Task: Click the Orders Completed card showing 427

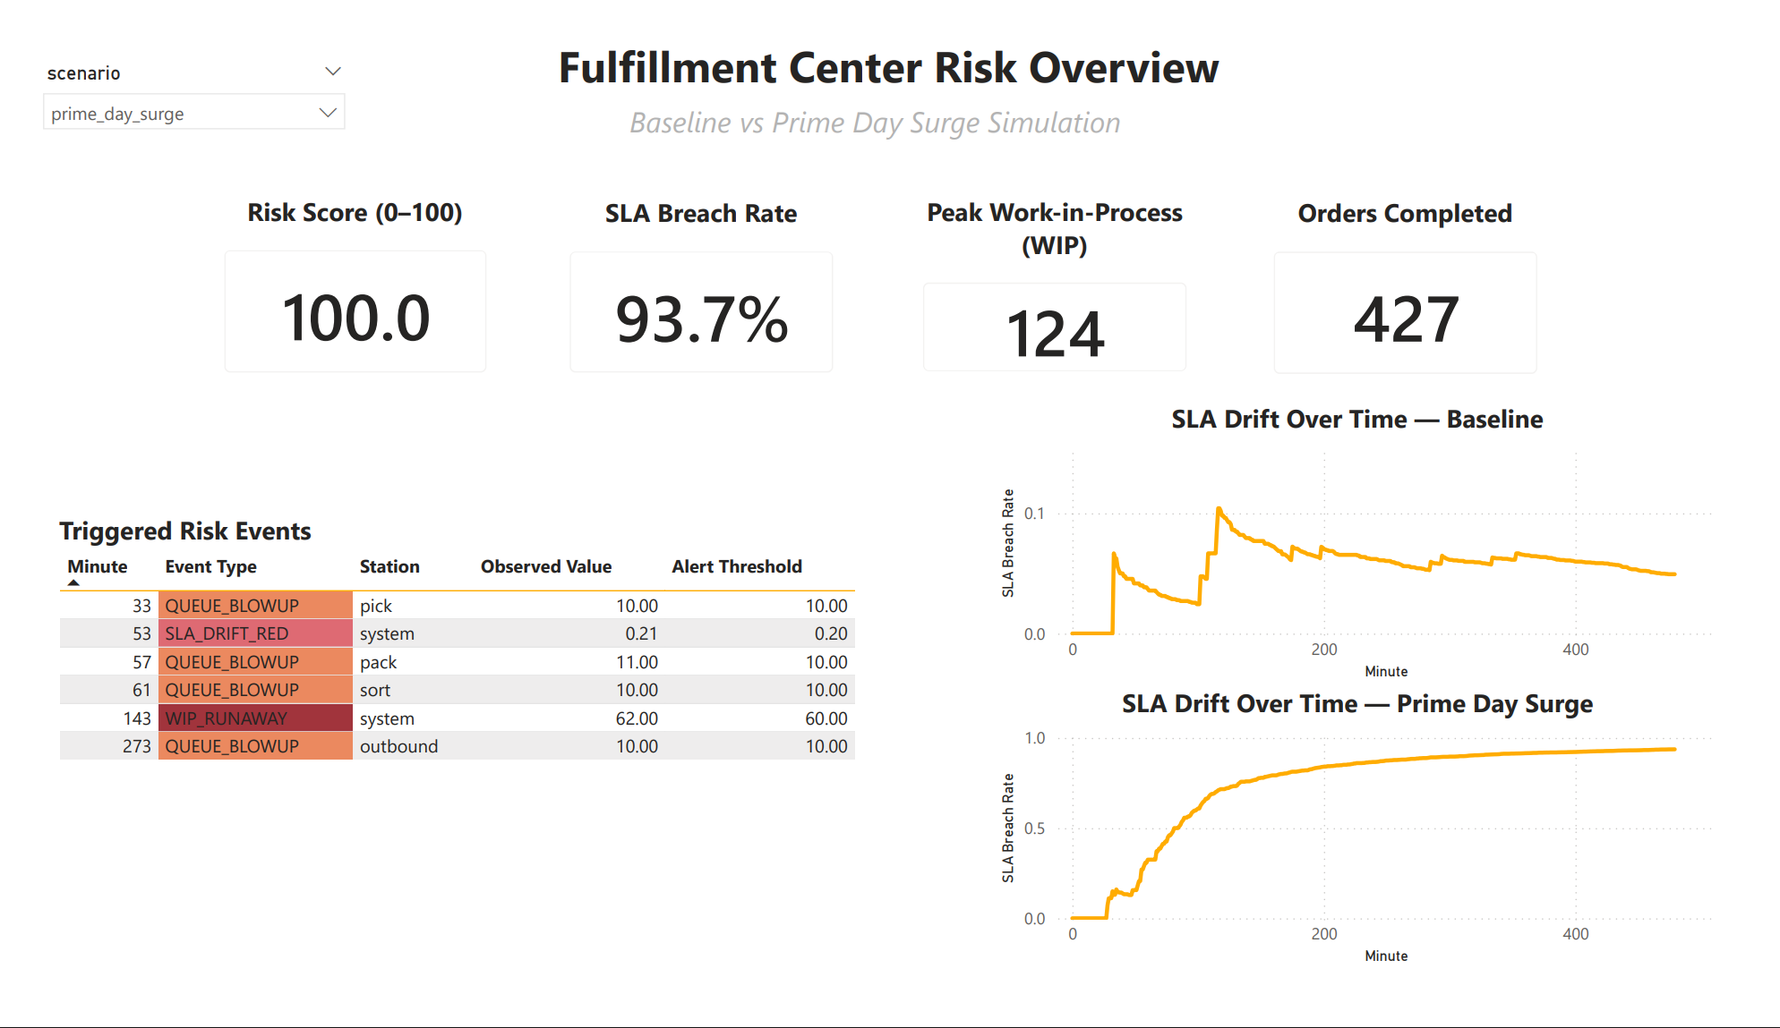Action: pyautogui.click(x=1405, y=312)
